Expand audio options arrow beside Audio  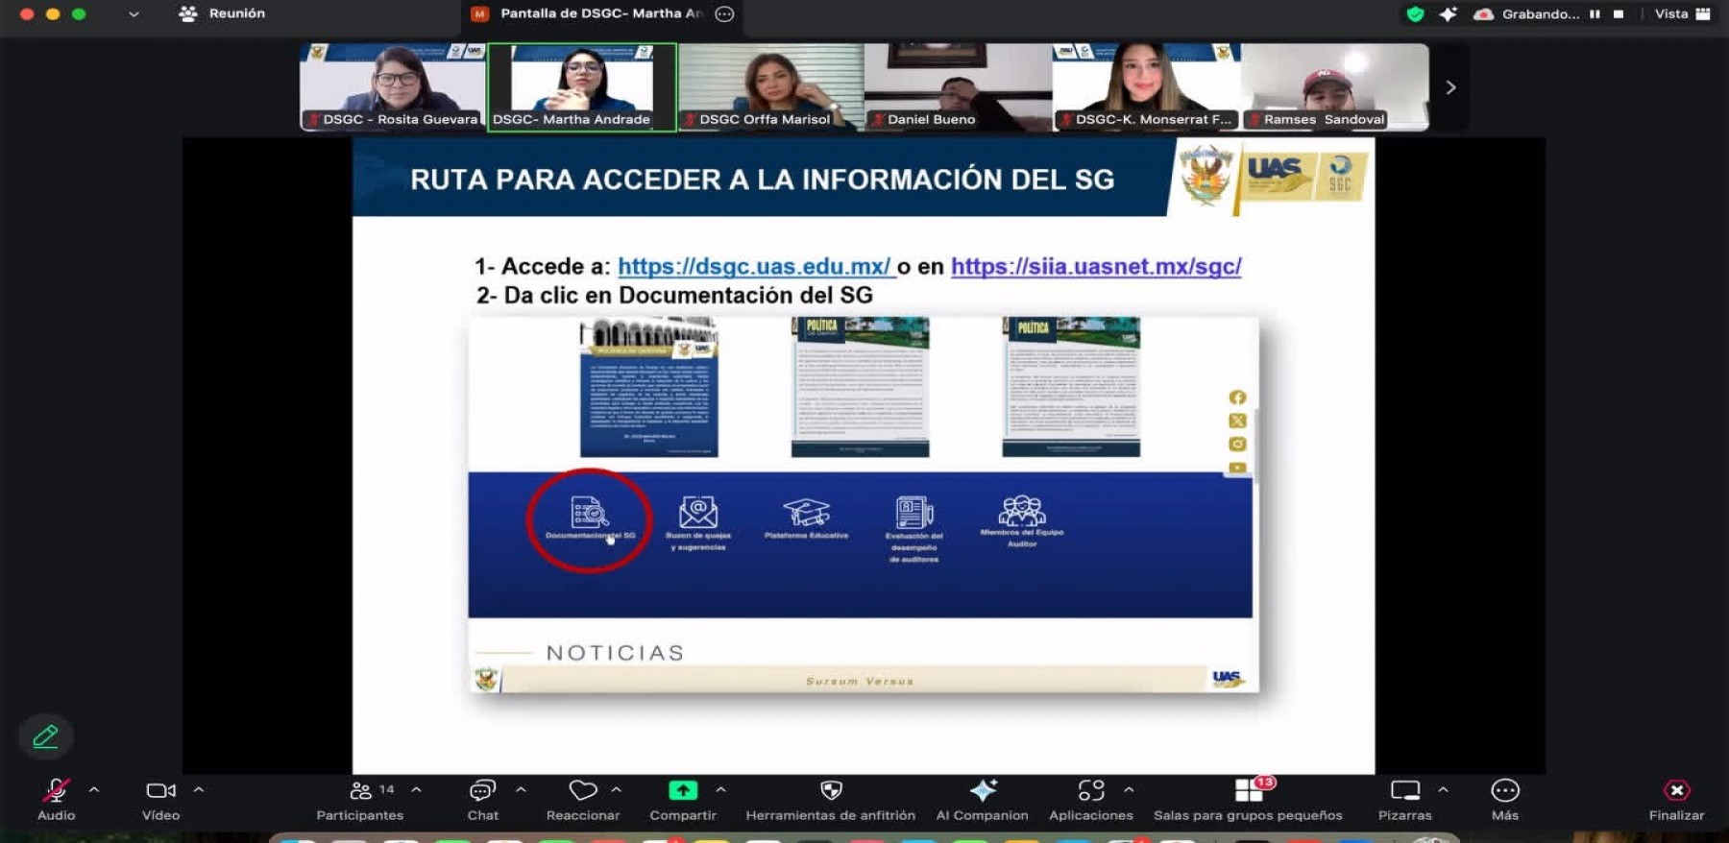(94, 790)
